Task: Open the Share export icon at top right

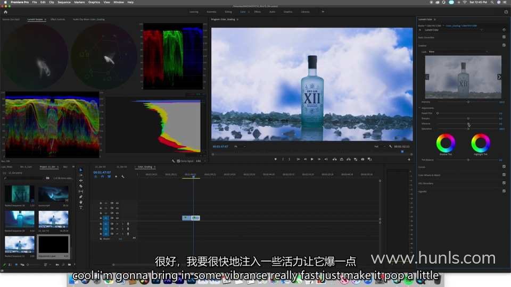Action: tap(506, 12)
